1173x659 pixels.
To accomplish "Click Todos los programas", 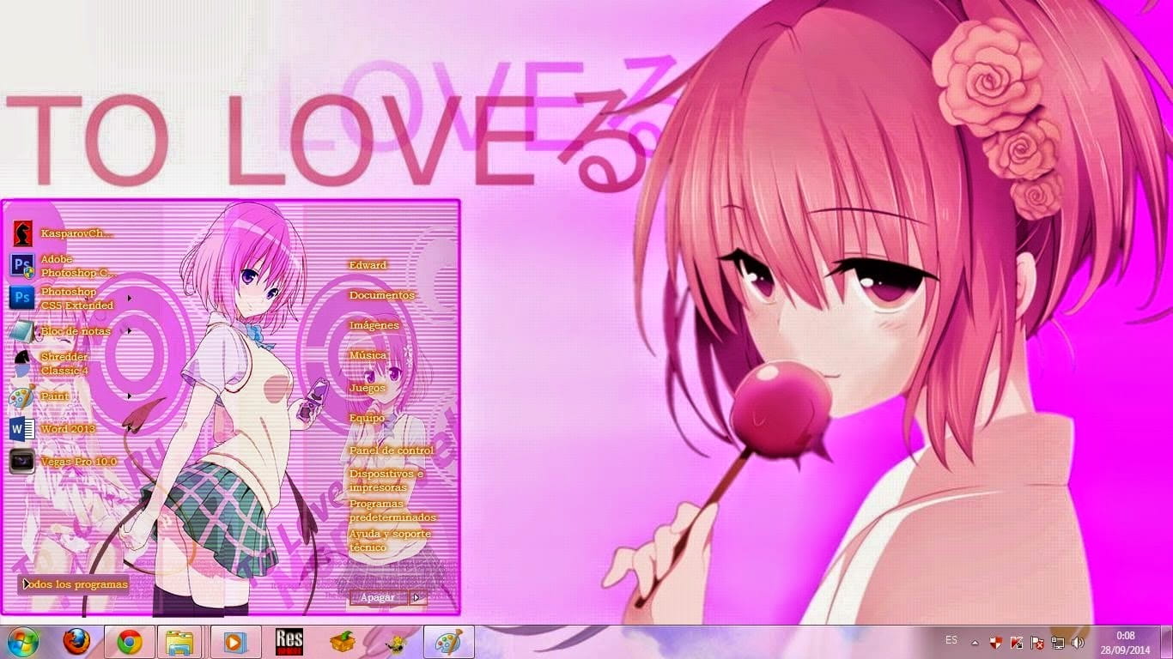I will 76,584.
